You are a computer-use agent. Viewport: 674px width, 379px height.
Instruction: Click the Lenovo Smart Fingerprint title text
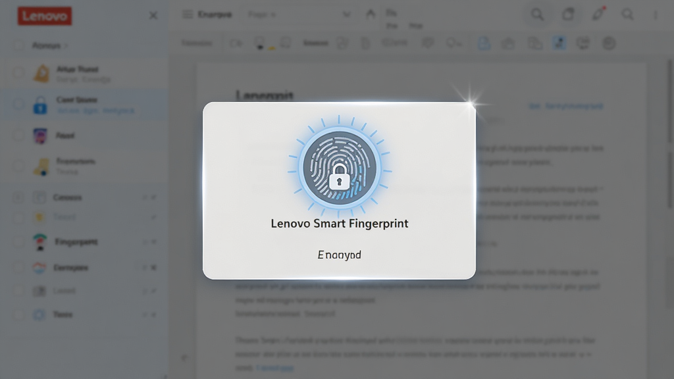click(x=339, y=224)
